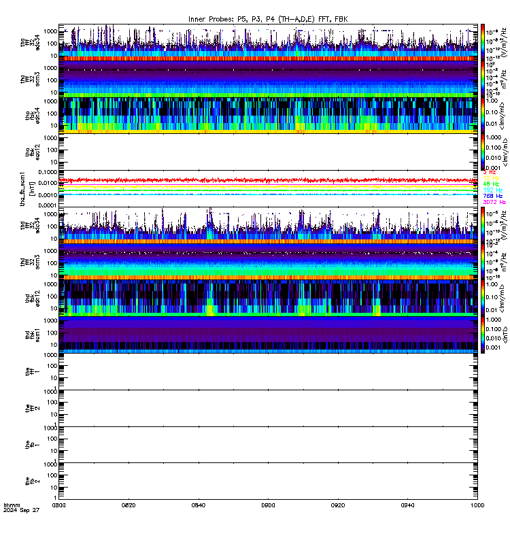Click the empty the fff 1 panel
The width and height of the screenshot is (510, 544).
coord(268,371)
